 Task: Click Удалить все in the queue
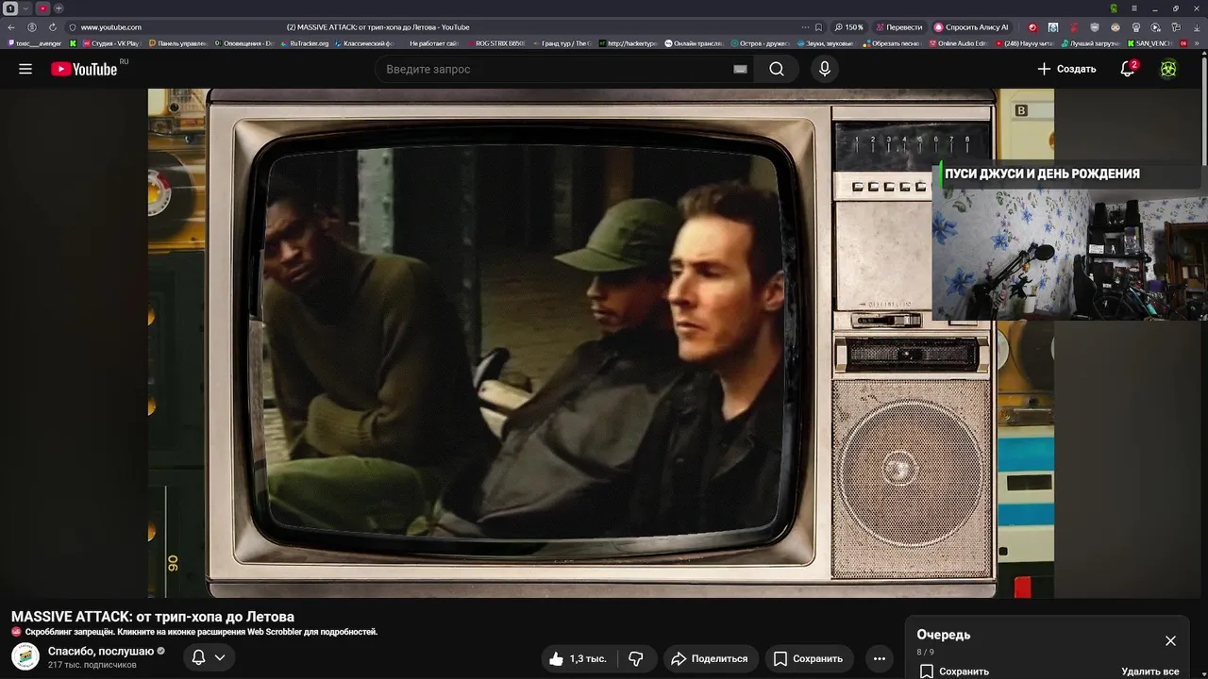pyautogui.click(x=1150, y=671)
